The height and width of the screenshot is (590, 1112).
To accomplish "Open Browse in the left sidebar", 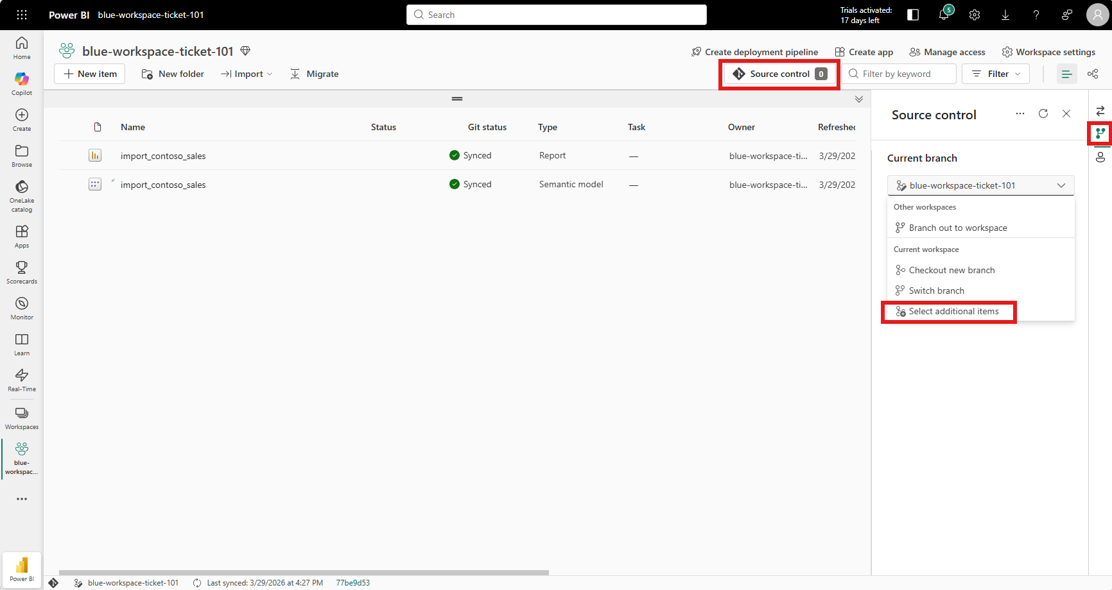I will (x=22, y=156).
